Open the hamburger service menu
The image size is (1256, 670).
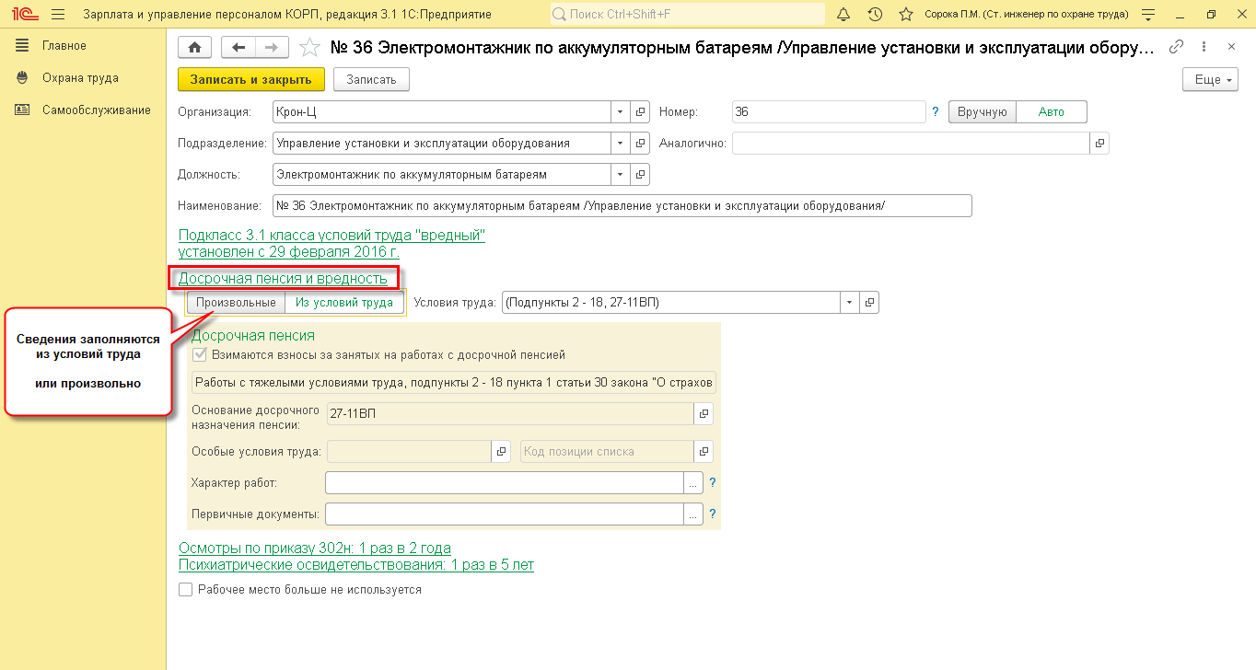coord(59,15)
